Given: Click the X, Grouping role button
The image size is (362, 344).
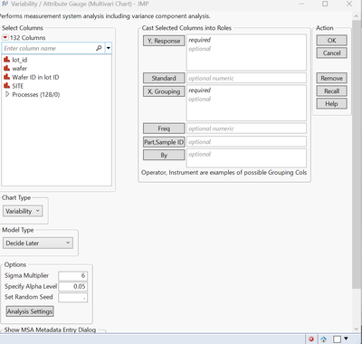Looking at the screenshot, I should click(164, 91).
